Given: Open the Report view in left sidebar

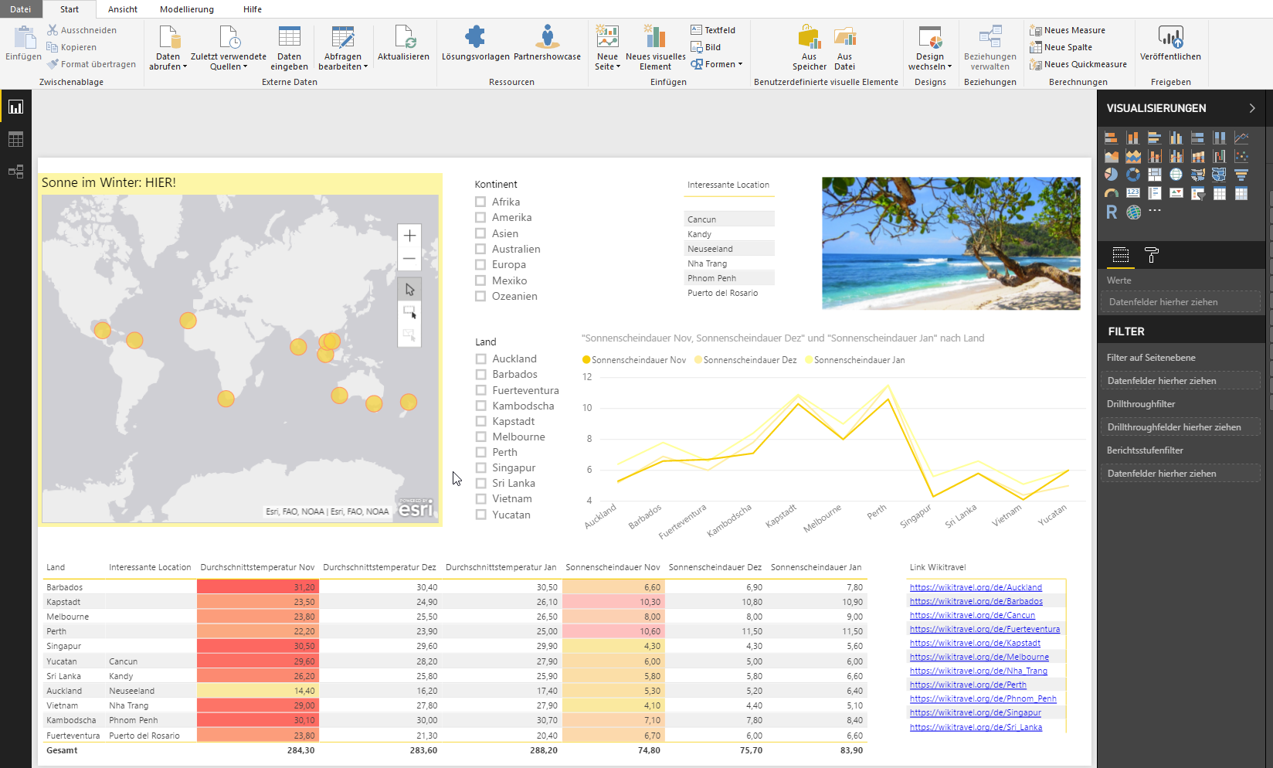Looking at the screenshot, I should click(15, 107).
